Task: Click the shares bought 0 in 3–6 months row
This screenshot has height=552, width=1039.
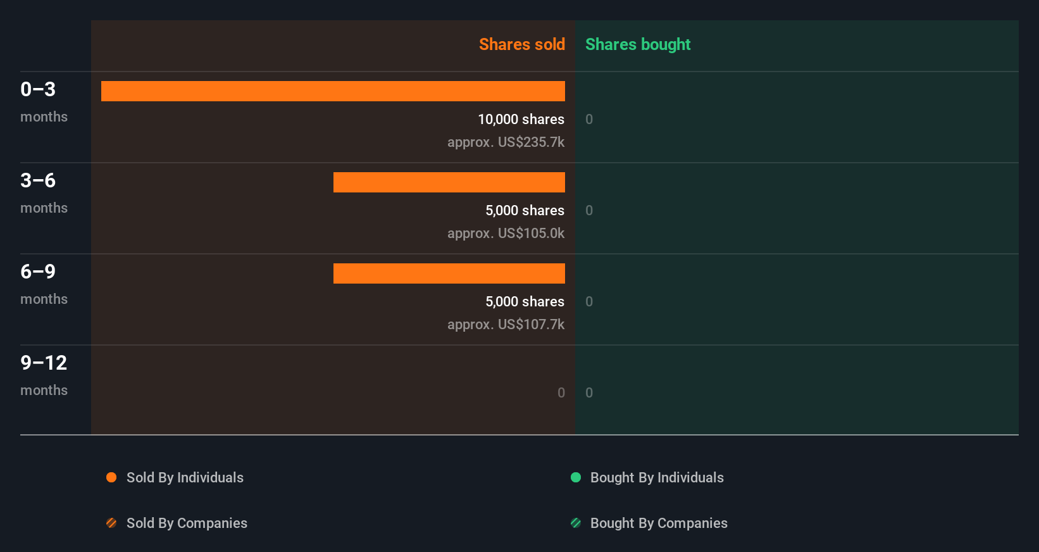Action: point(589,210)
